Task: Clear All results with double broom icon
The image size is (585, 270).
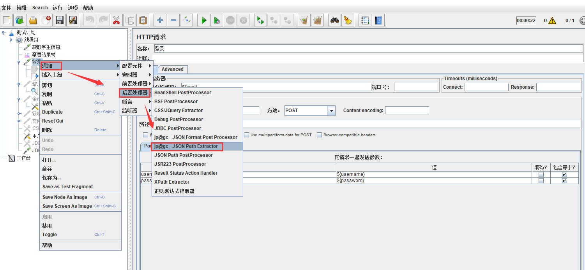Action: pyautogui.click(x=318, y=20)
